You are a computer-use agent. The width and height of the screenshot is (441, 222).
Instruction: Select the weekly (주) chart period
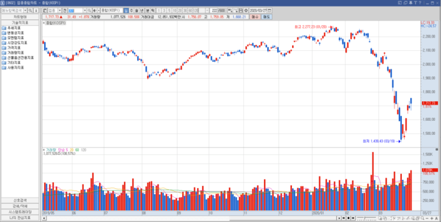click(x=131, y=11)
